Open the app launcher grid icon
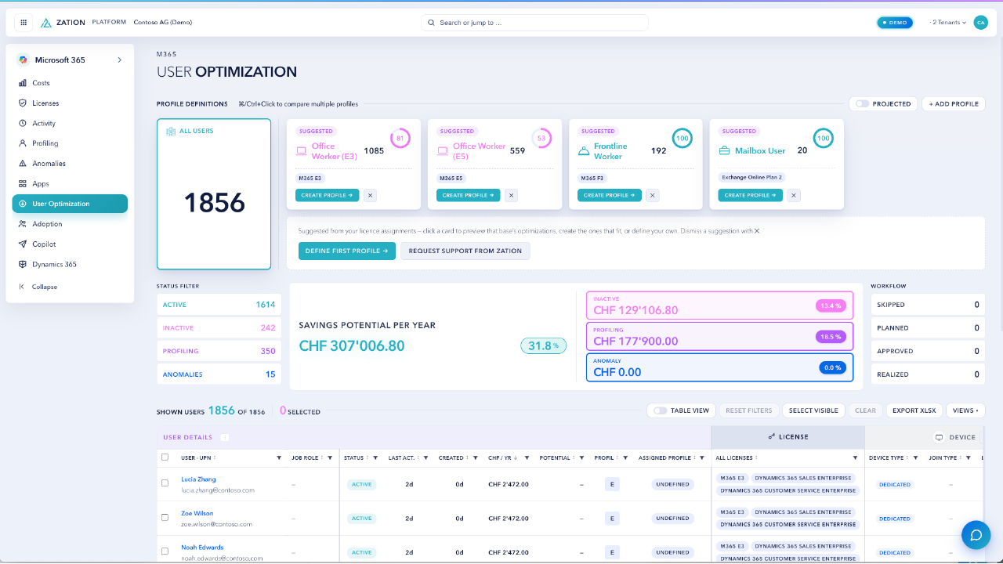 24,23
